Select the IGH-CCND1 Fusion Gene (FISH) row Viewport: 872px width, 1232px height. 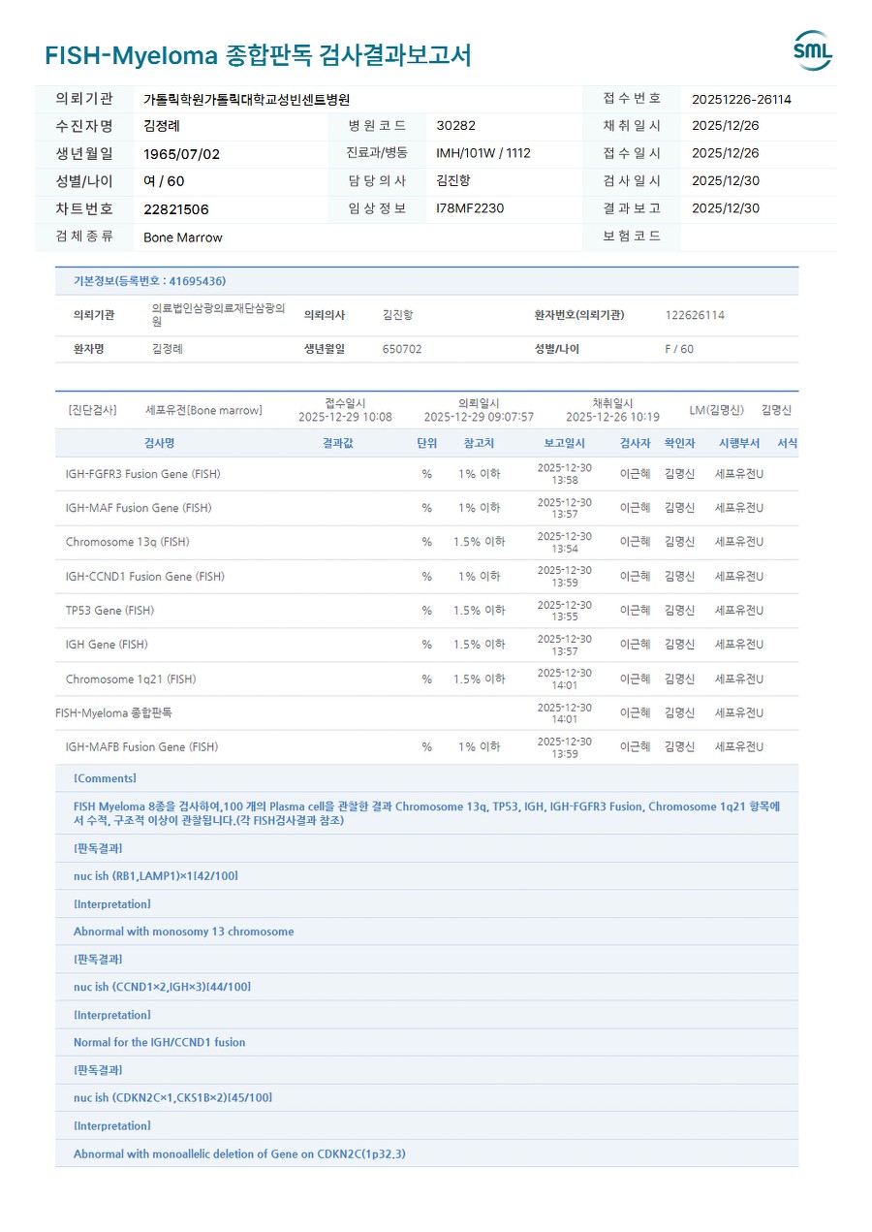pos(426,576)
